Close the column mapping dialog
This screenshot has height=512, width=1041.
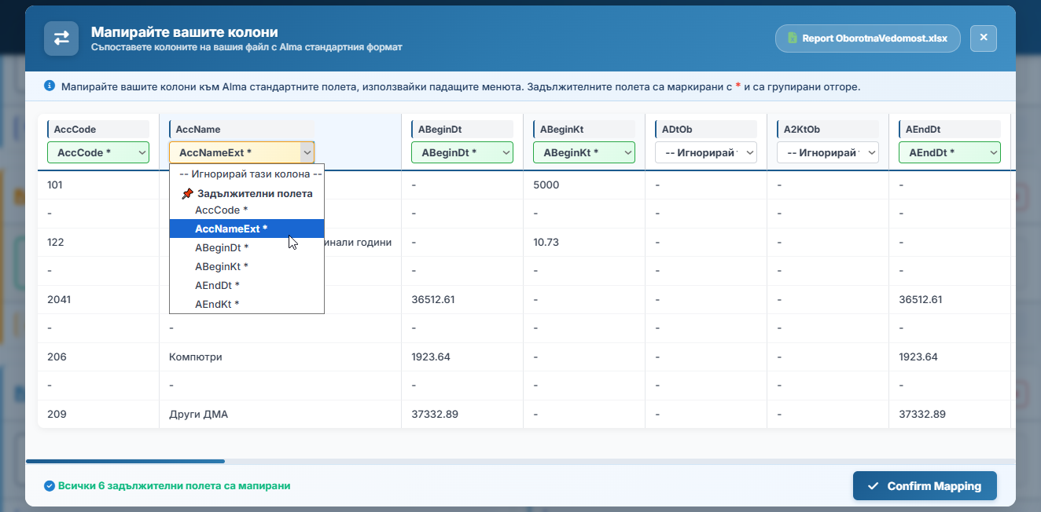(984, 38)
